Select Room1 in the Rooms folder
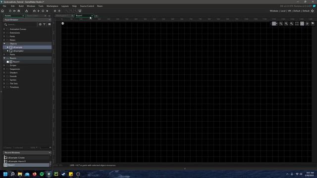Viewport: 317px width, 178px height. [27, 62]
